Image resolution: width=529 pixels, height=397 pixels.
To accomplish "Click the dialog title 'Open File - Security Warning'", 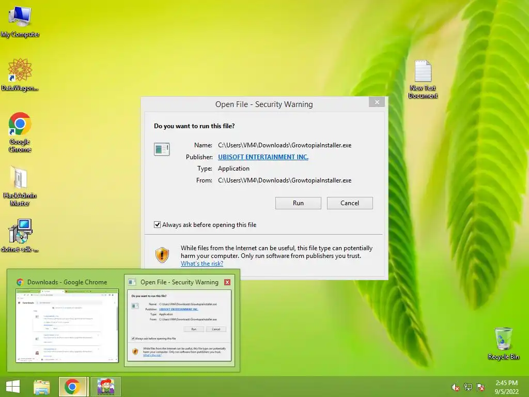I will 264,104.
